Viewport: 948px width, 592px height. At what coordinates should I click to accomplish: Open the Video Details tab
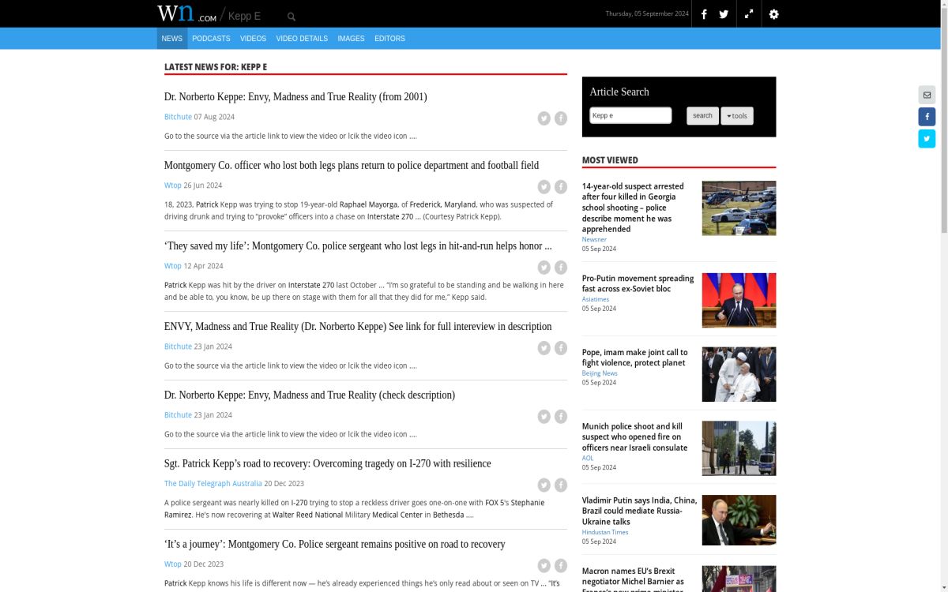302,39
